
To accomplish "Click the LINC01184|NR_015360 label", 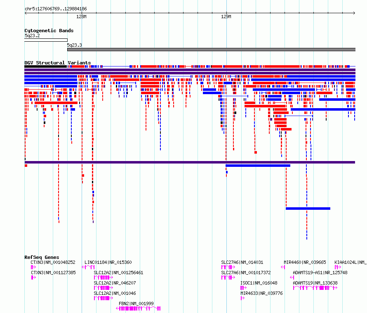I will coord(108,262).
